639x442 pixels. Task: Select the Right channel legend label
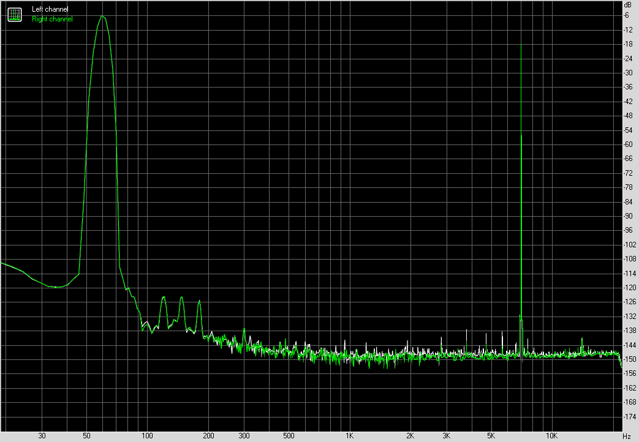pos(52,19)
